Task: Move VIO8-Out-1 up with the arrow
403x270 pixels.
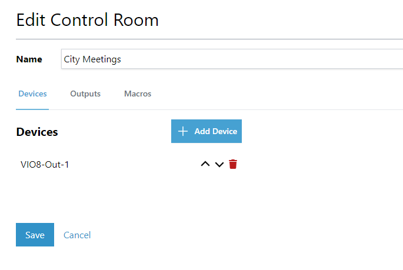Action: 205,165
